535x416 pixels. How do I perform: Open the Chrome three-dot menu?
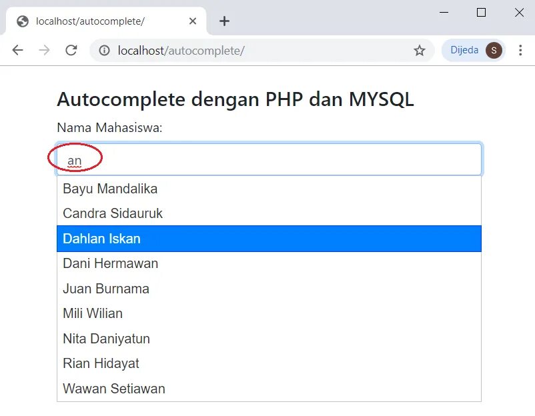pyautogui.click(x=520, y=50)
